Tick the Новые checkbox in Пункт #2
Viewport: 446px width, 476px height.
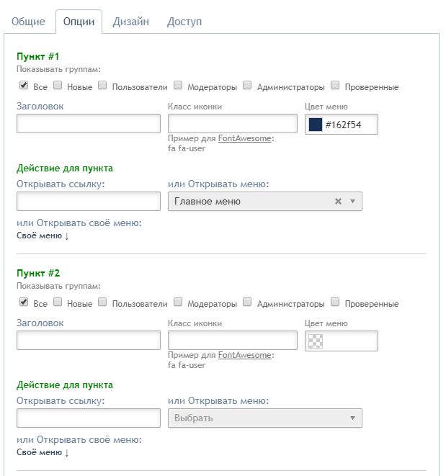click(x=58, y=302)
